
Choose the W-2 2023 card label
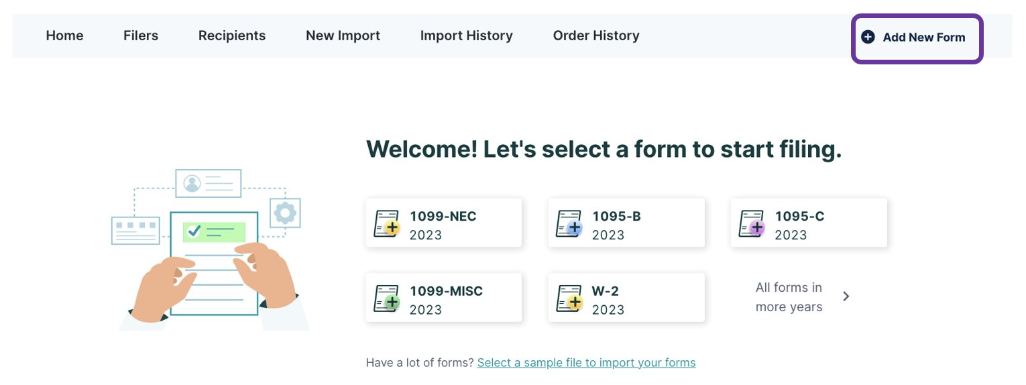tap(608, 300)
